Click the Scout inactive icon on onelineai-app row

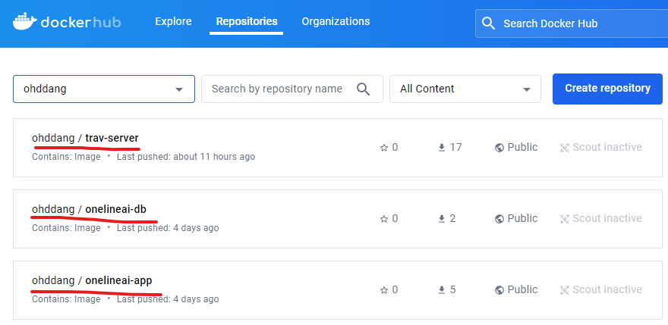pyautogui.click(x=564, y=290)
